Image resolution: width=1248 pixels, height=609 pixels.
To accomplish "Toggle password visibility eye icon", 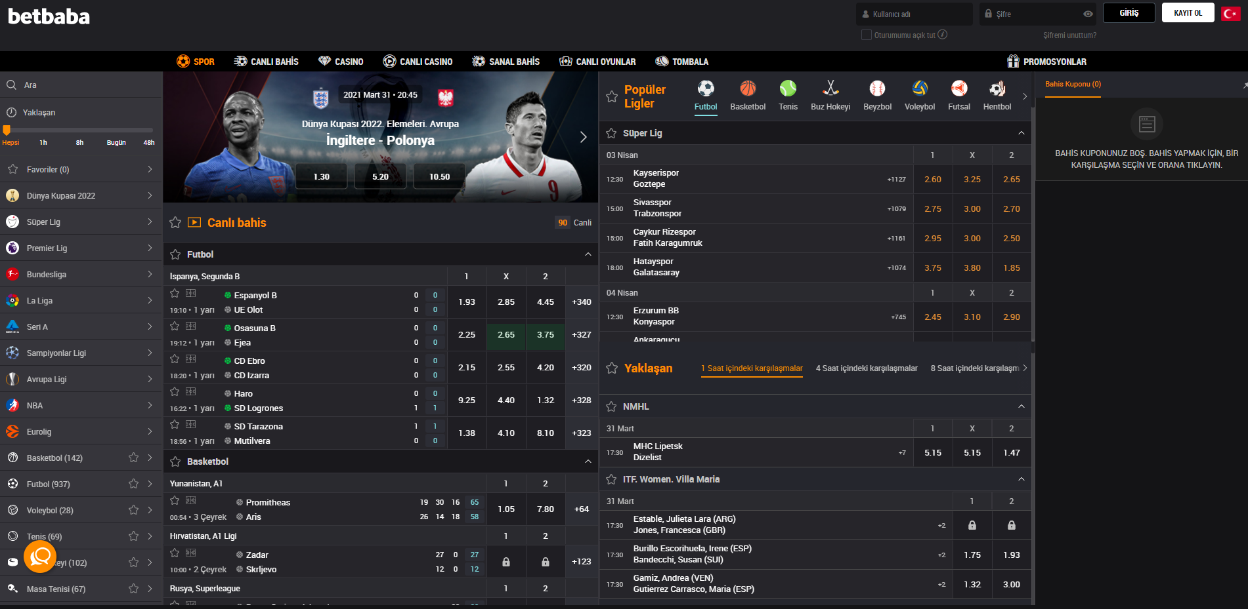I will click(1088, 14).
